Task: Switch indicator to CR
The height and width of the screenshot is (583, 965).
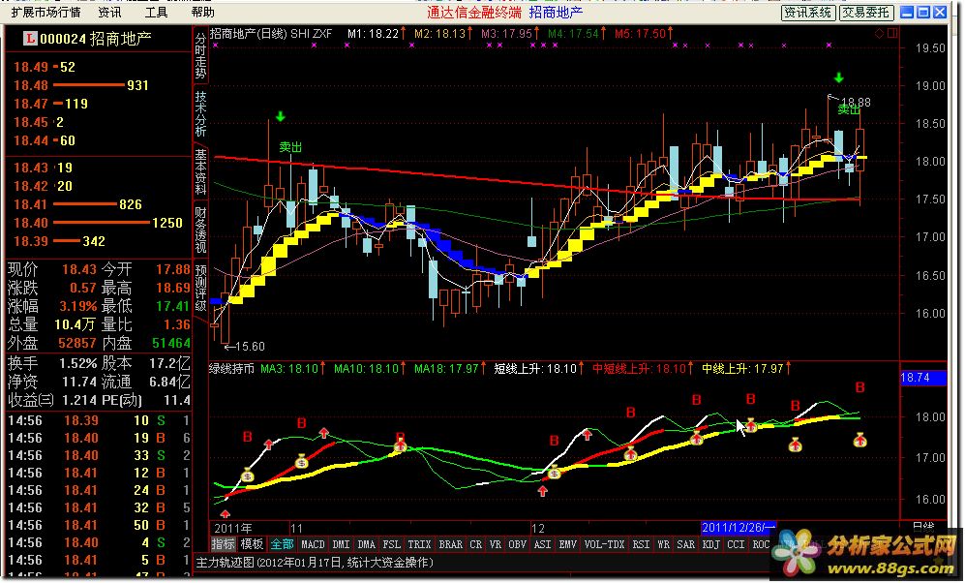Action: pos(476,544)
